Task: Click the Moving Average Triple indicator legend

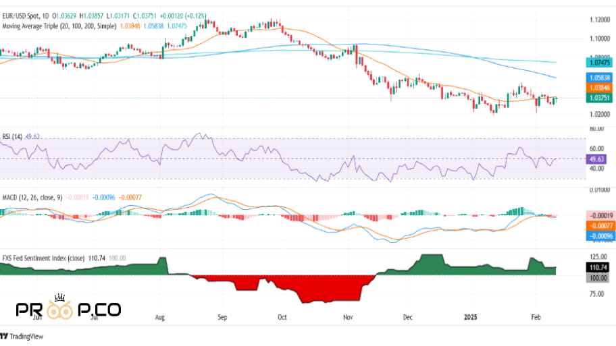Action: (59, 26)
